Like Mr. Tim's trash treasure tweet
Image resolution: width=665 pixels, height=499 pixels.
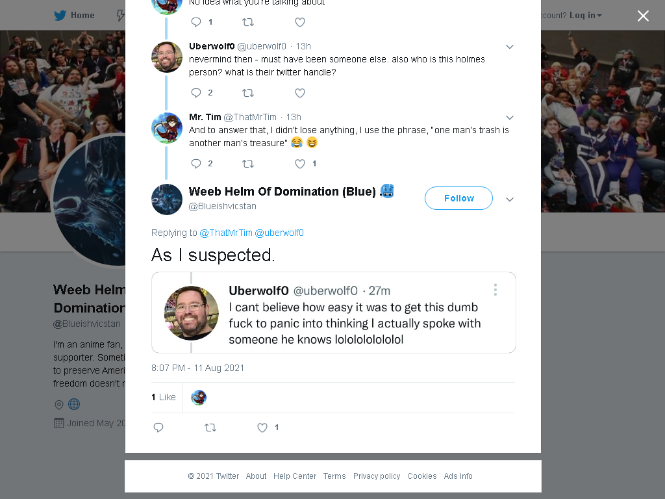pos(300,164)
